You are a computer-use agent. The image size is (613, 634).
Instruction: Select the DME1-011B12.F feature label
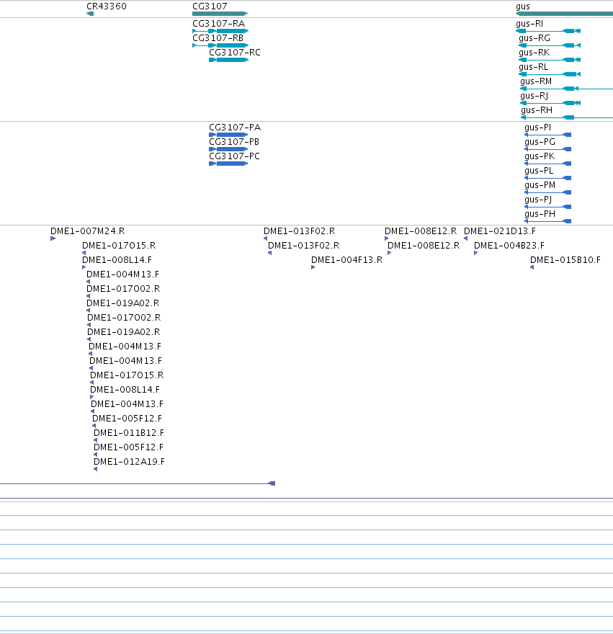129,433
